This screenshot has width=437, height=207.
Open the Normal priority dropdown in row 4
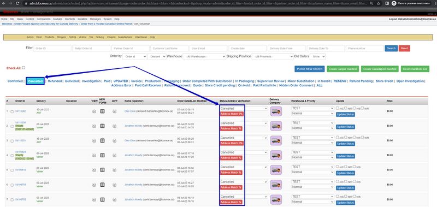(x=312, y=157)
